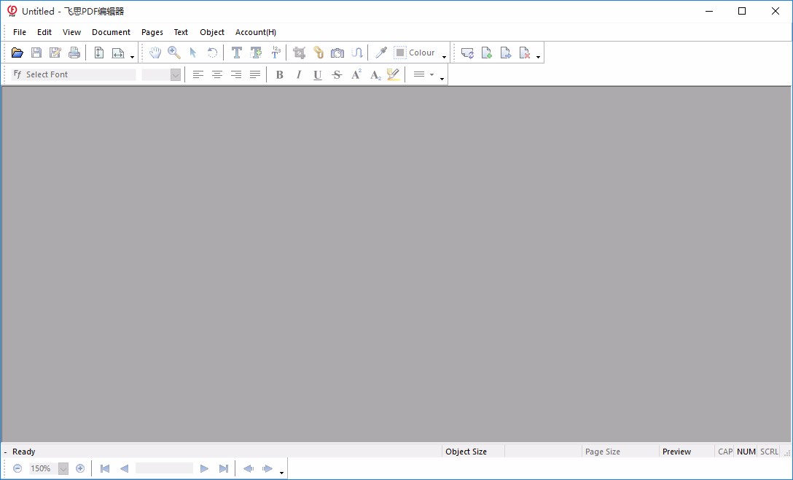Open the Document menu

pyautogui.click(x=111, y=32)
